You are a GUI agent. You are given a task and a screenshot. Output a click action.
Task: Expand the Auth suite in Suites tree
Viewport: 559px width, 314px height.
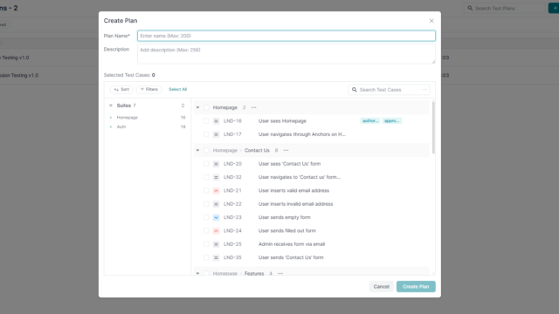[111, 126]
